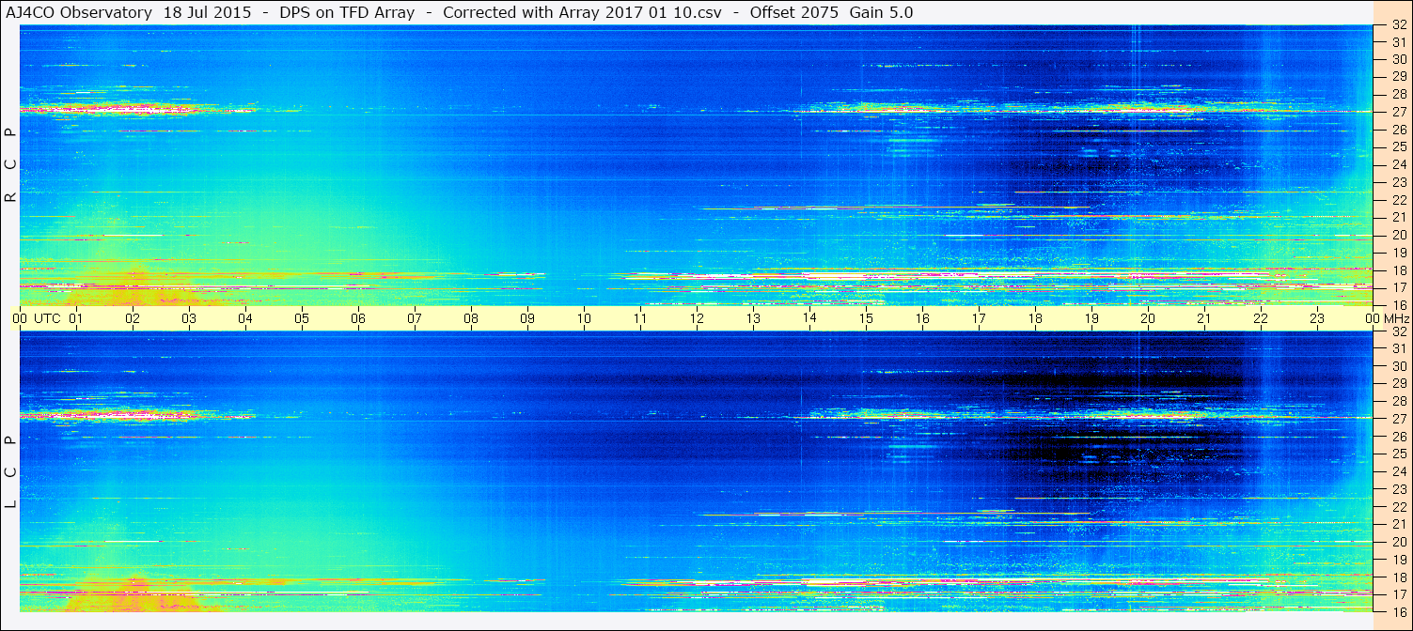This screenshot has width=1413, height=631.
Task: Select the date "18 Jul 2015" in header
Action: pos(206,12)
